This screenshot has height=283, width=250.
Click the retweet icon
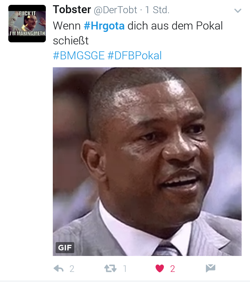coord(110,268)
